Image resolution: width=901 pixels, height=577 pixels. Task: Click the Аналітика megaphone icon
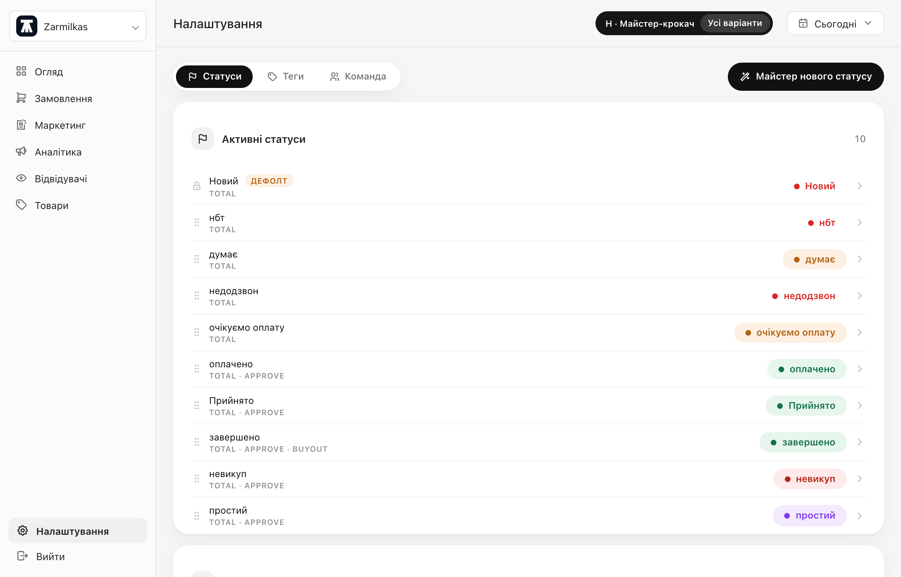point(21,151)
